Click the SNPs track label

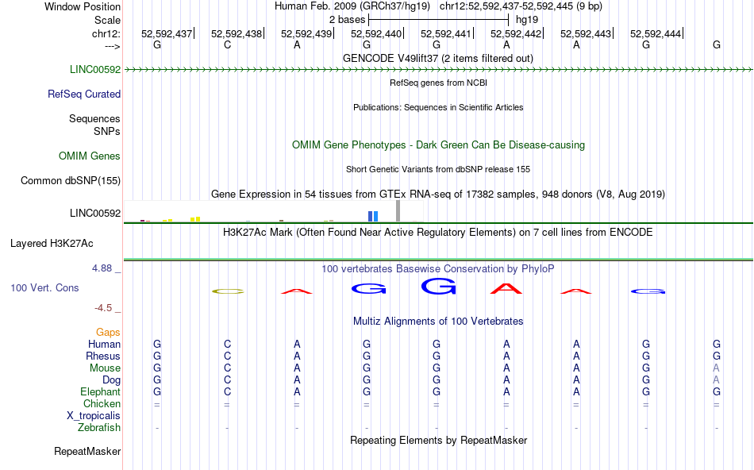(x=107, y=131)
